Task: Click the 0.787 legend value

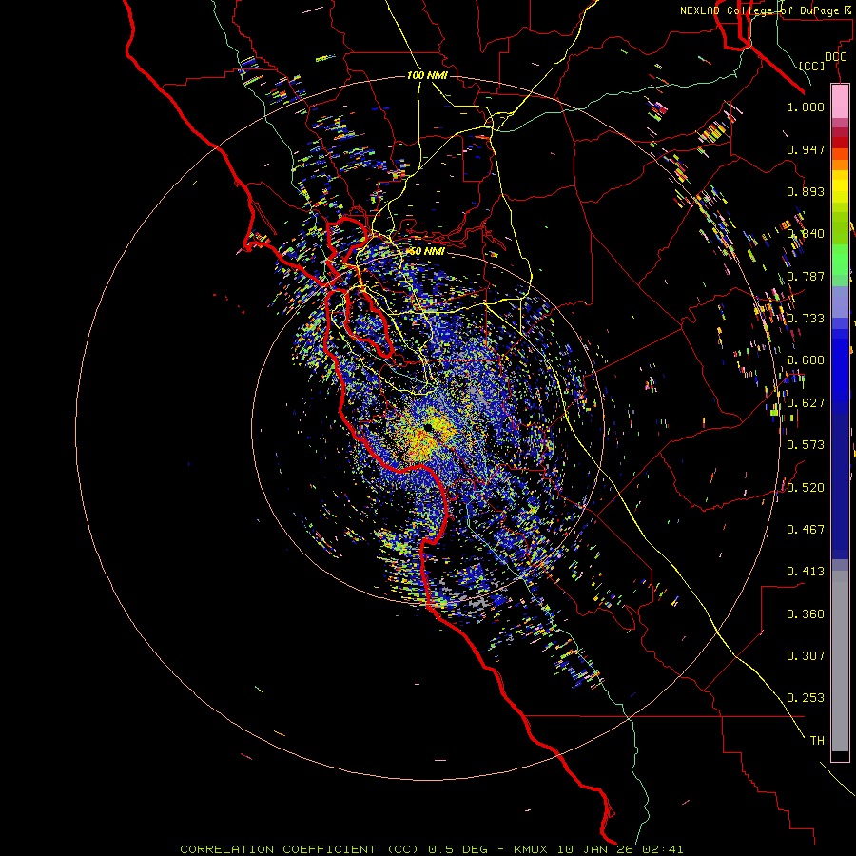Action: click(806, 276)
